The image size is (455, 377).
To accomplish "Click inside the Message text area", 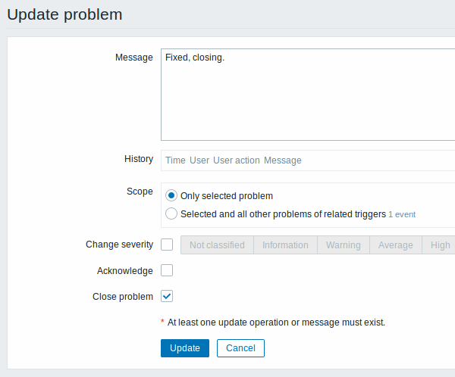I will (307, 95).
